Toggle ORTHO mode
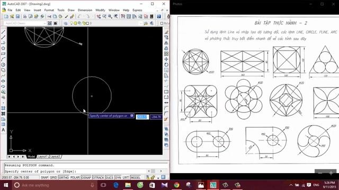Screen dimensions: 339x190 click(64, 177)
